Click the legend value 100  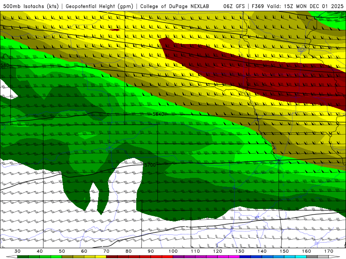[173, 251]
